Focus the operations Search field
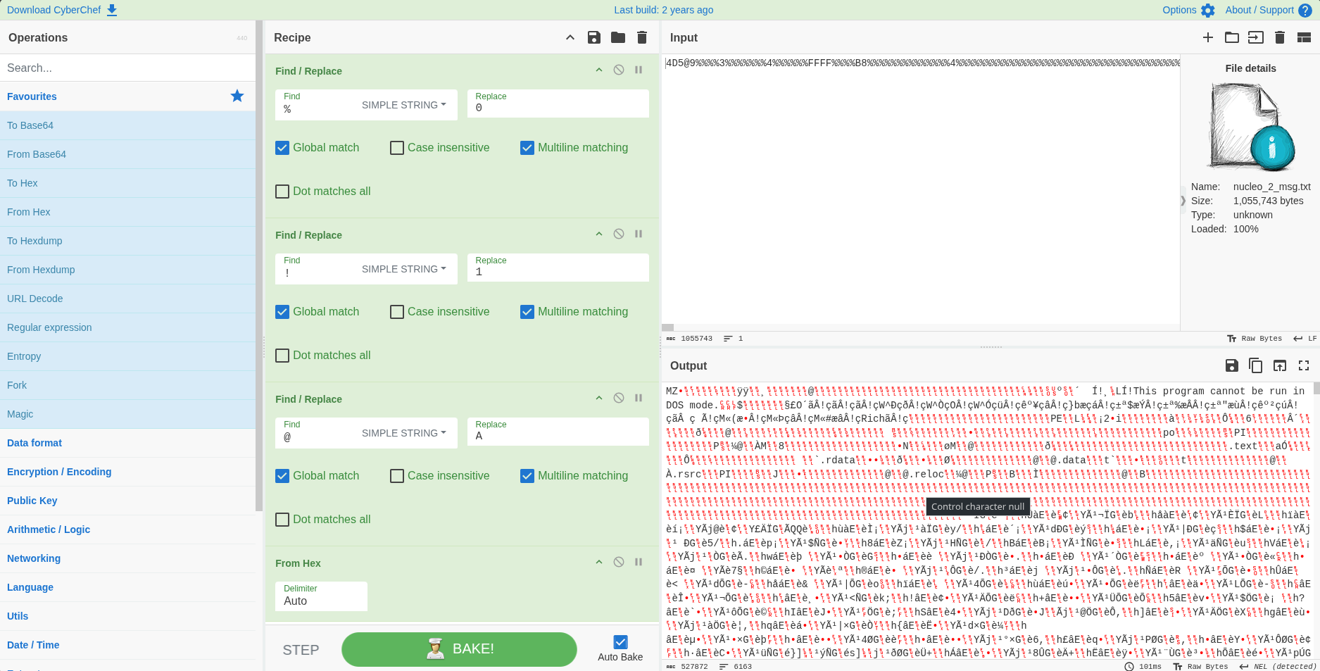Viewport: 1320px width, 671px height. (127, 68)
